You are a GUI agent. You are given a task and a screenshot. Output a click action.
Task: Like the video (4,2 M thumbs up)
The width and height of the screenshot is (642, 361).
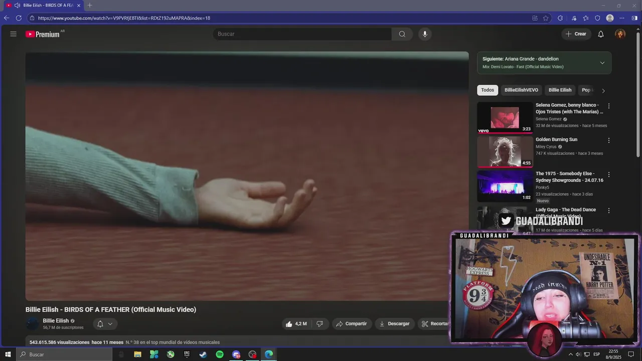(x=296, y=324)
